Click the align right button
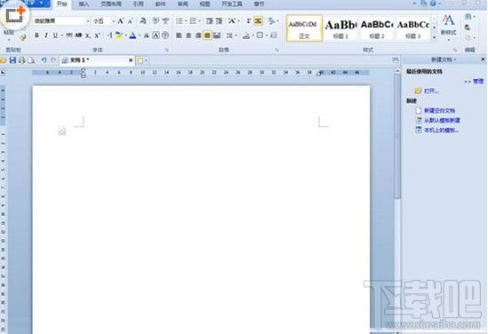This screenshot has width=488, height=334. click(x=198, y=36)
